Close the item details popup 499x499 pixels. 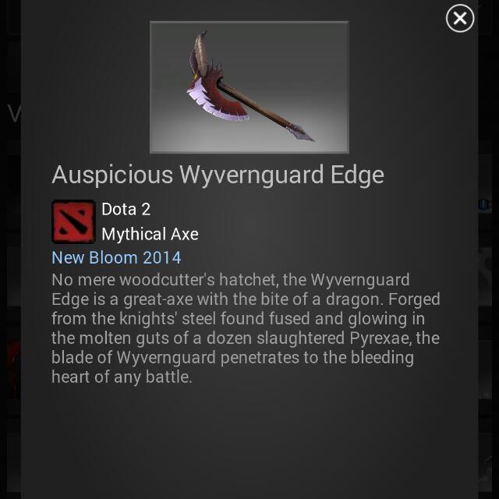tap(460, 19)
